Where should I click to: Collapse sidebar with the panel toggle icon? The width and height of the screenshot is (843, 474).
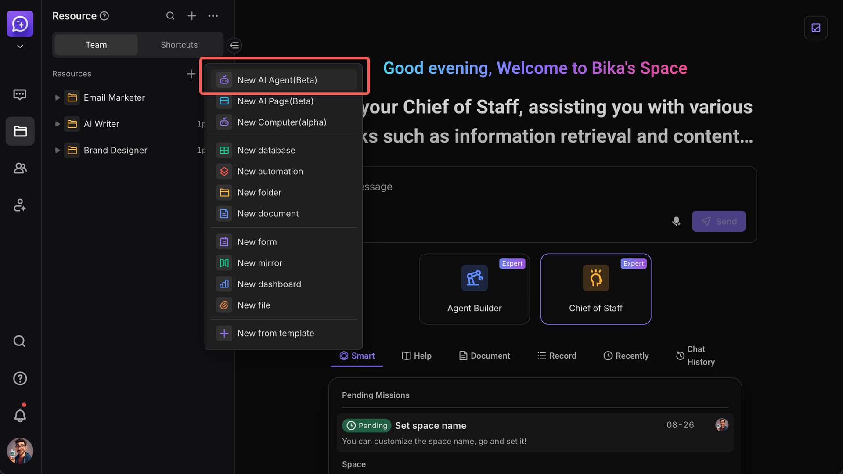pos(234,45)
